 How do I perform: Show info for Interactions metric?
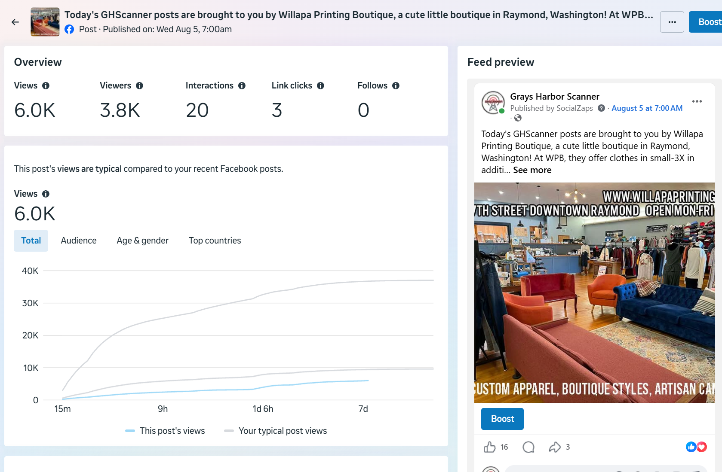point(242,85)
